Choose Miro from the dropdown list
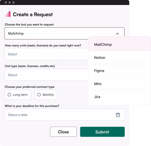Screen dimensions: 151x146 click(120, 84)
